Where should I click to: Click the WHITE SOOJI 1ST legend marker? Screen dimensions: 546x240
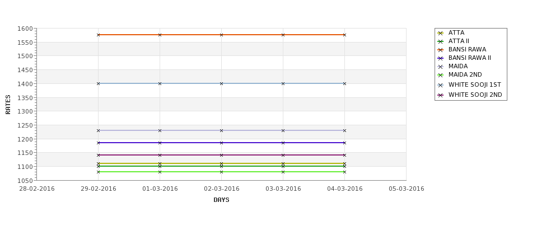pos(440,85)
